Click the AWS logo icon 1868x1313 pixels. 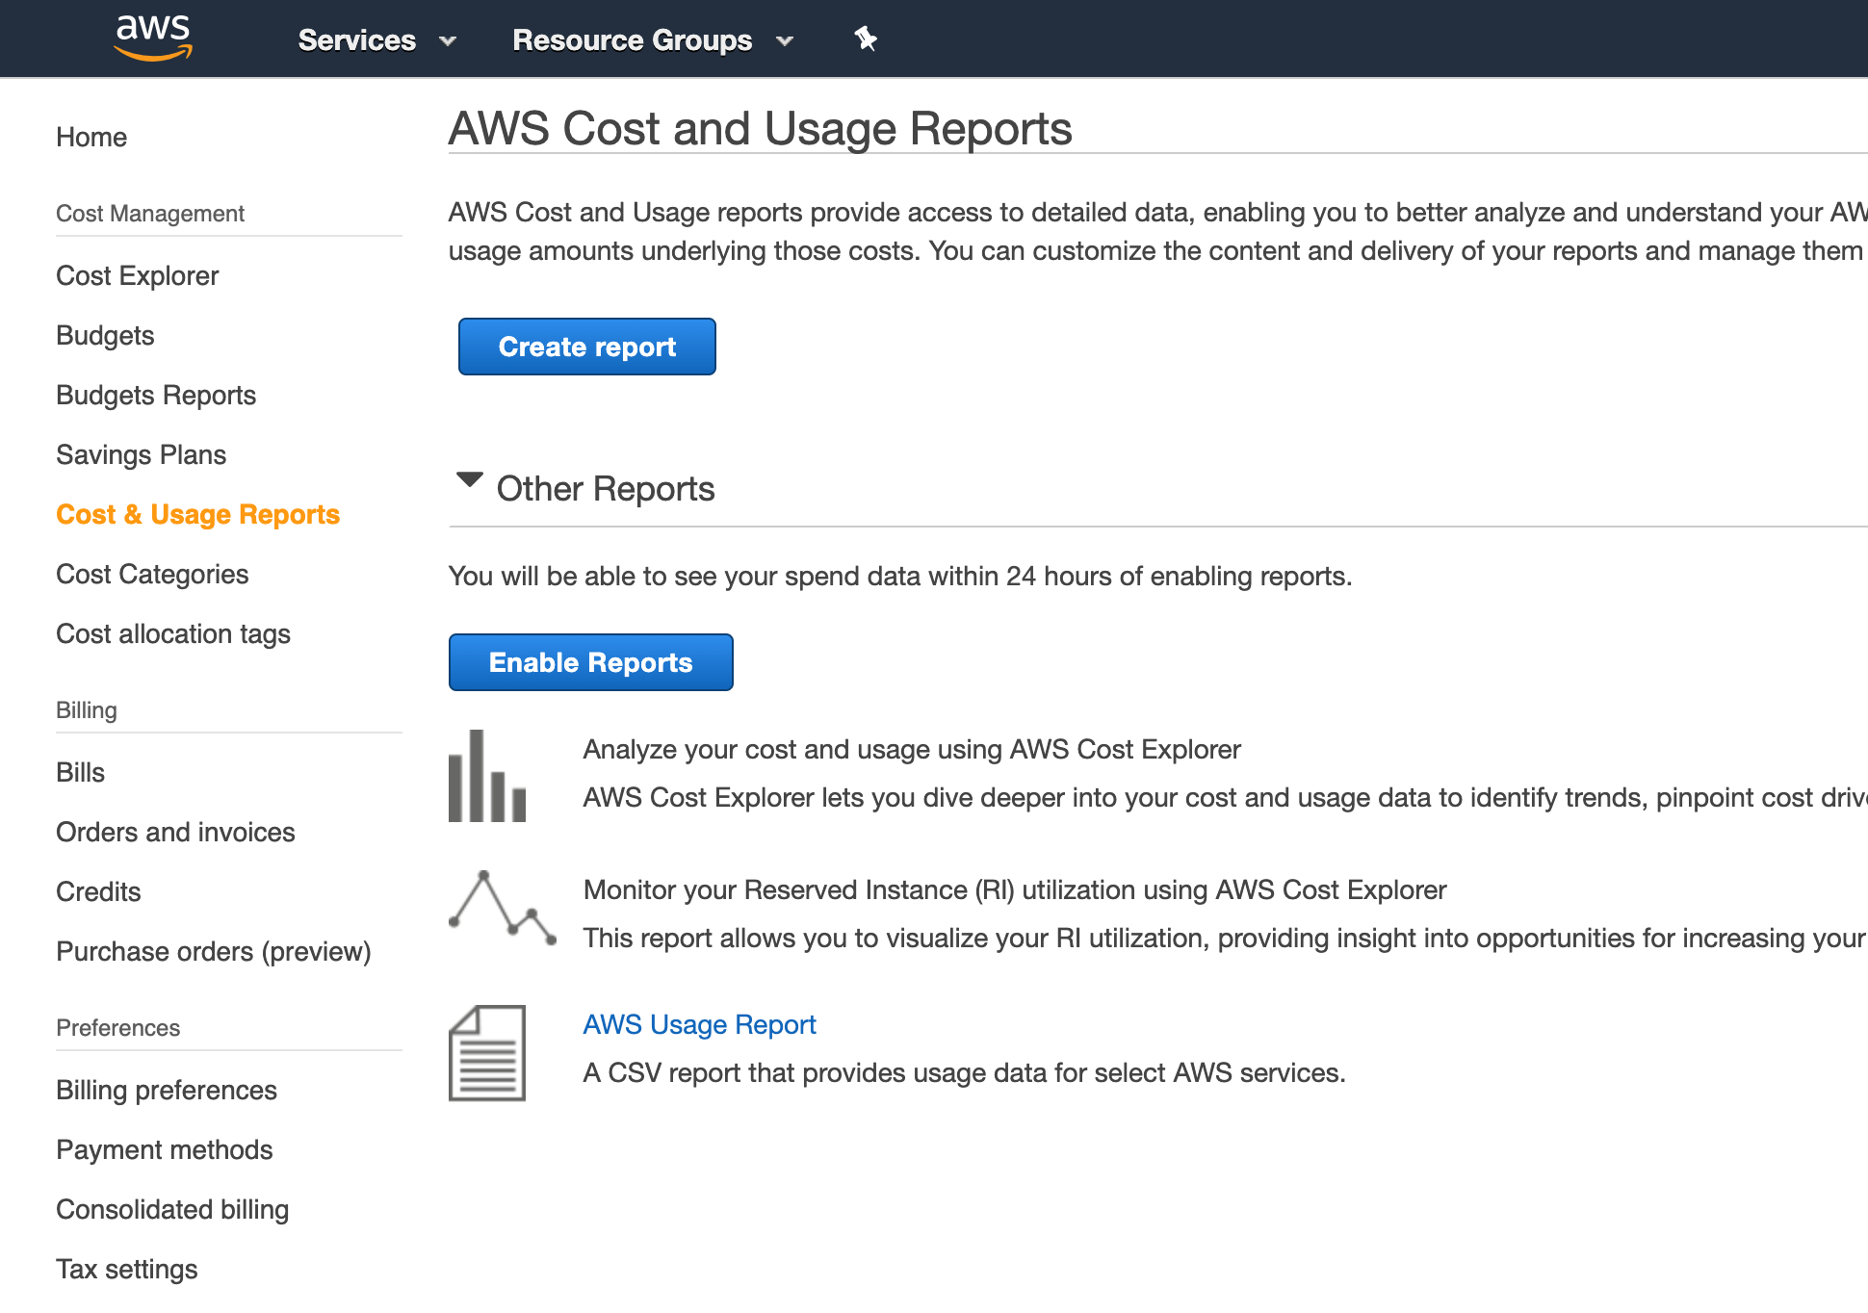(153, 39)
